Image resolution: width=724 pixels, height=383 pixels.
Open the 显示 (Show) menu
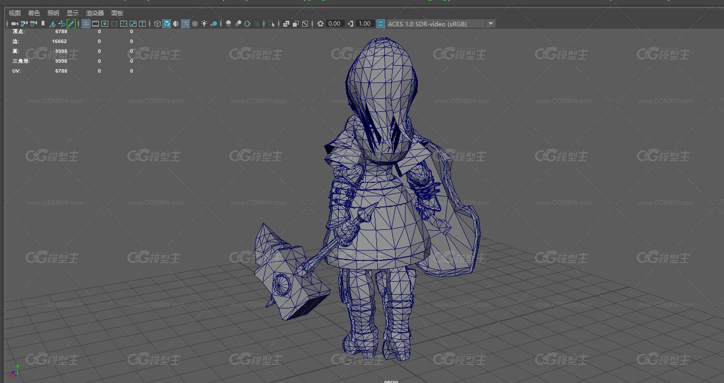pyautogui.click(x=73, y=13)
